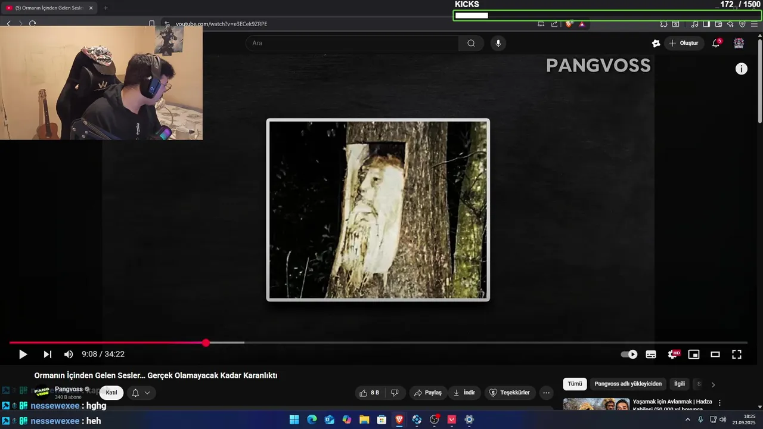Play the paused YouTube video

click(23, 355)
